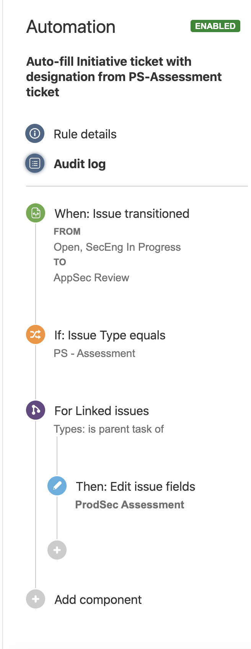Toggle the ENABLED rule status badge

coord(215,26)
